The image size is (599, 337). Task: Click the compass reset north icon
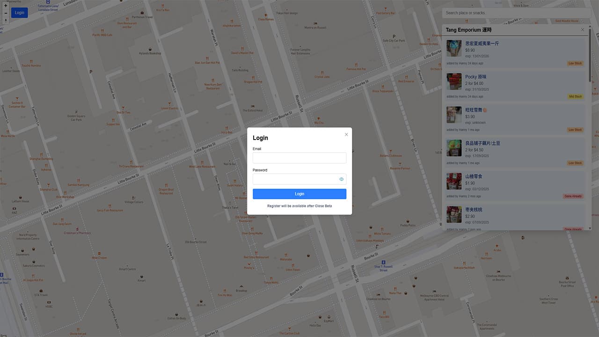6,20
